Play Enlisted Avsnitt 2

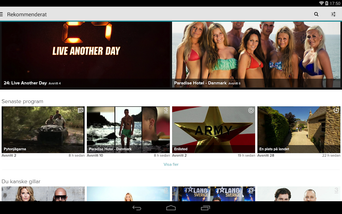click(213, 130)
